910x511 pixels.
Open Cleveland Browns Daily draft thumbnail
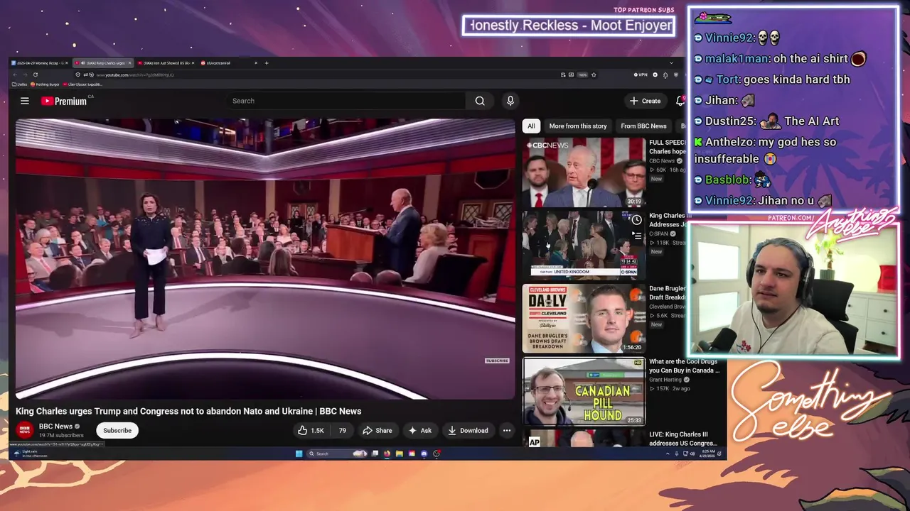point(584,319)
